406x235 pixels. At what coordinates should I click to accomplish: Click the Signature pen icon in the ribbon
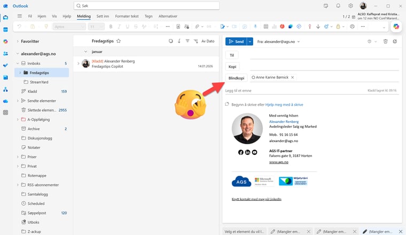tap(222, 26)
